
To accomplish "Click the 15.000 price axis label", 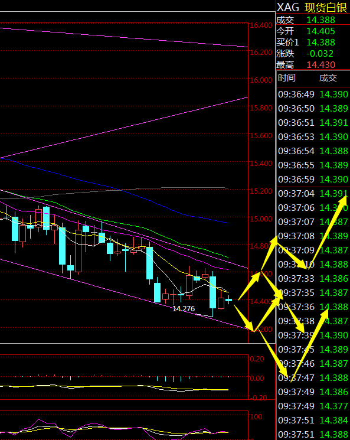I will [261, 219].
